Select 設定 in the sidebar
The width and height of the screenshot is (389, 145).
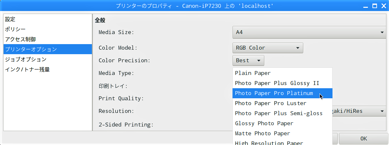tap(48, 19)
